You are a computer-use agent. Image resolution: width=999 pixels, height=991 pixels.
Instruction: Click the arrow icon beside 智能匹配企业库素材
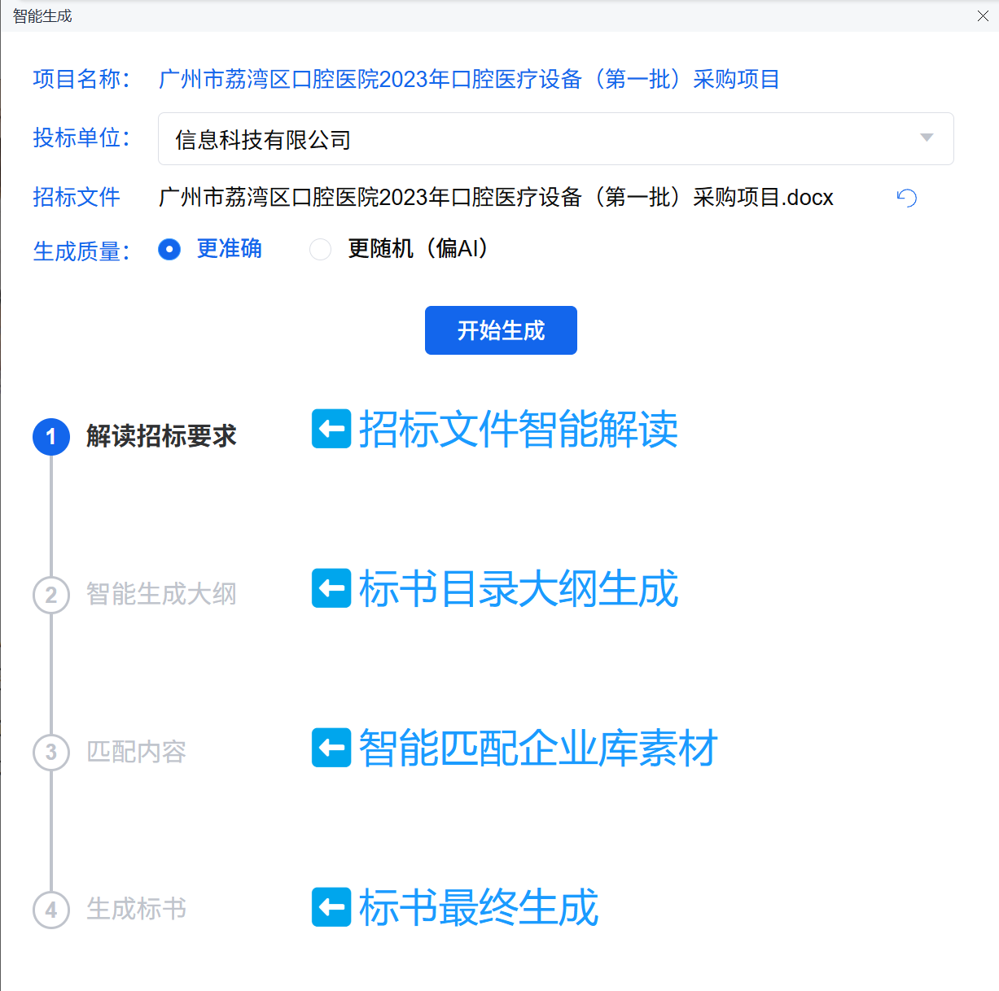331,747
